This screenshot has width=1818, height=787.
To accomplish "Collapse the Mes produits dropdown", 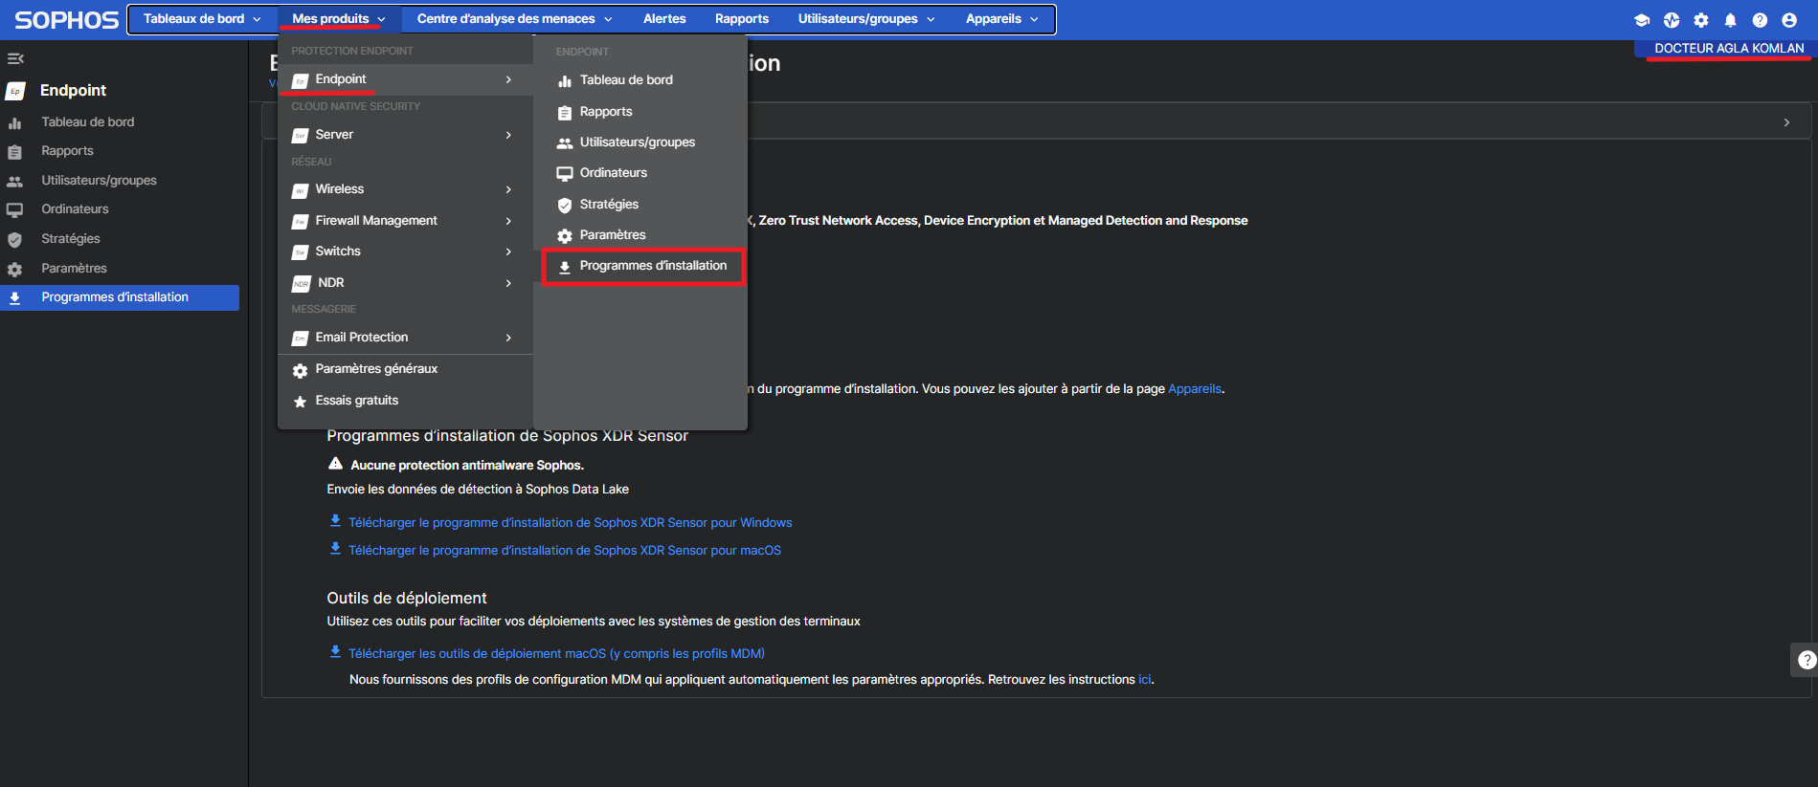I will click(339, 19).
